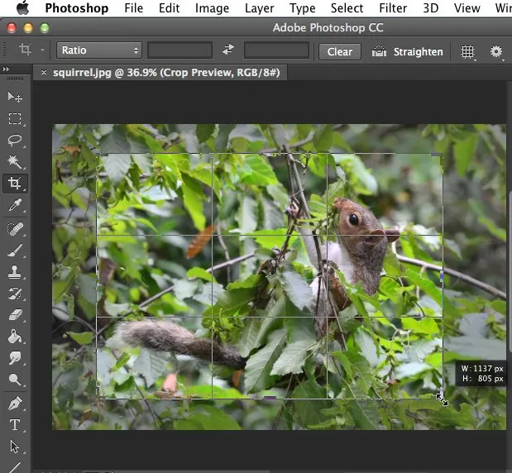
Task: Select the Brush tool
Action: pyautogui.click(x=15, y=251)
